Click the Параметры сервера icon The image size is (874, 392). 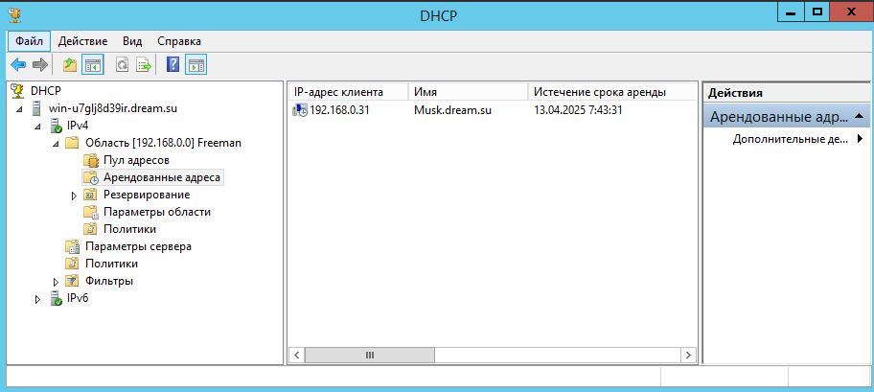click(72, 246)
